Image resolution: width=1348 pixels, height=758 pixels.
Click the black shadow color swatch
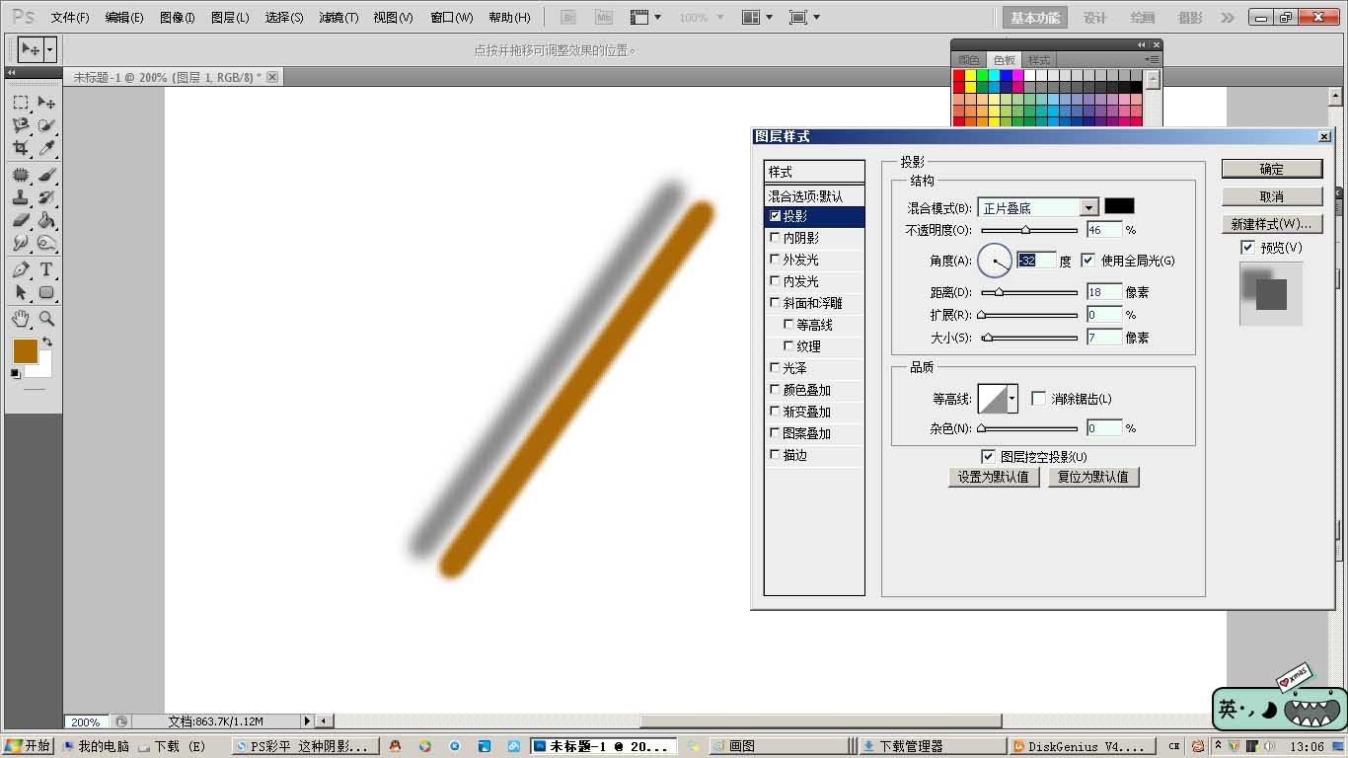tap(1119, 206)
